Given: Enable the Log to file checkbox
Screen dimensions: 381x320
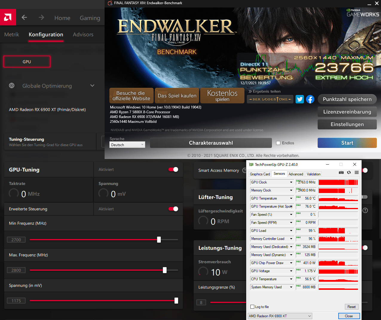Looking at the screenshot, I should point(252,307).
